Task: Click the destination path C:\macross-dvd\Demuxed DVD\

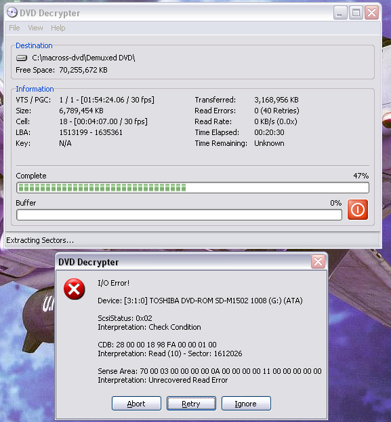Action: 83,58
